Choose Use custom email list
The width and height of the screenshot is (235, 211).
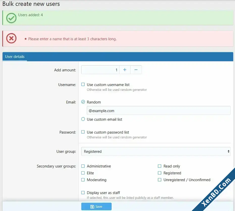pos(83,119)
